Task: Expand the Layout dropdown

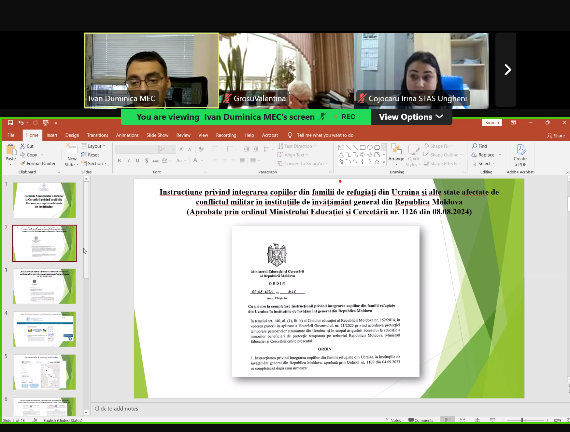Action: (93, 146)
